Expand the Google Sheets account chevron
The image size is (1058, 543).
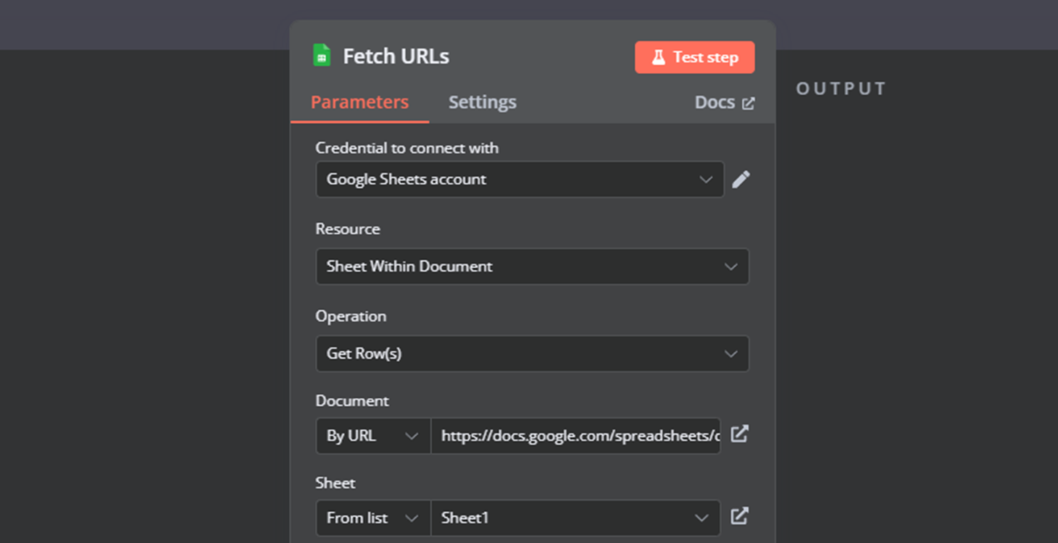pyautogui.click(x=705, y=179)
